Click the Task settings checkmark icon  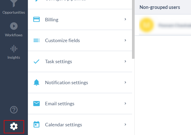click(x=36, y=62)
